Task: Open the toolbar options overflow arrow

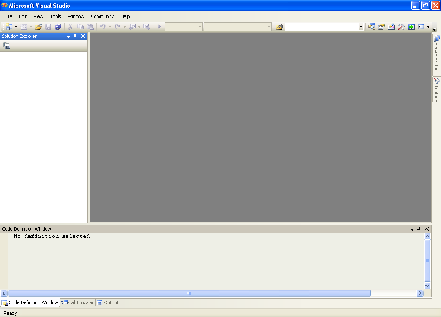Action: (x=434, y=29)
